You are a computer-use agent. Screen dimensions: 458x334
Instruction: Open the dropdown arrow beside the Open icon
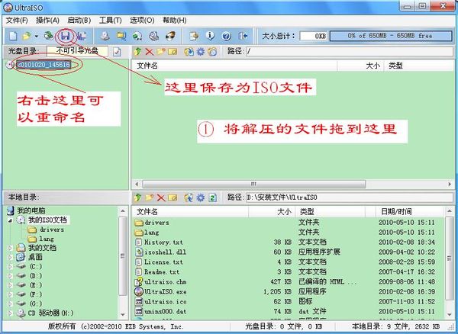pos(36,36)
